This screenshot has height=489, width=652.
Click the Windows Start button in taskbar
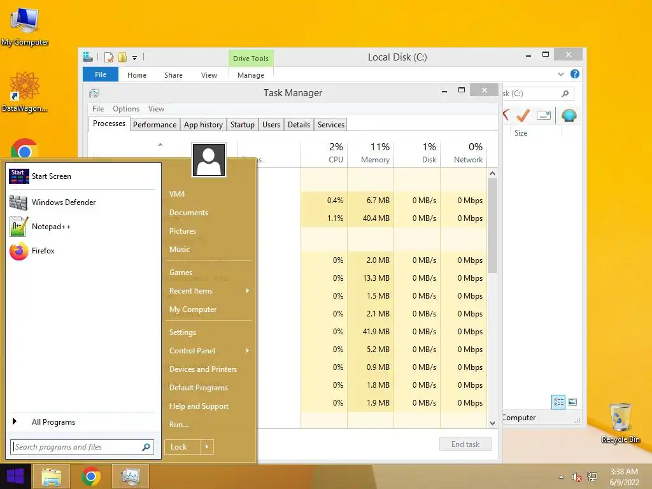click(15, 476)
